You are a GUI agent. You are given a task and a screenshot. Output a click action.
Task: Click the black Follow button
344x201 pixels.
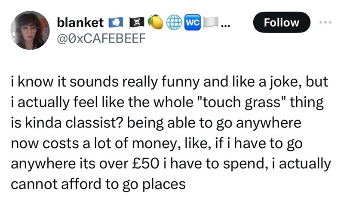click(x=282, y=23)
